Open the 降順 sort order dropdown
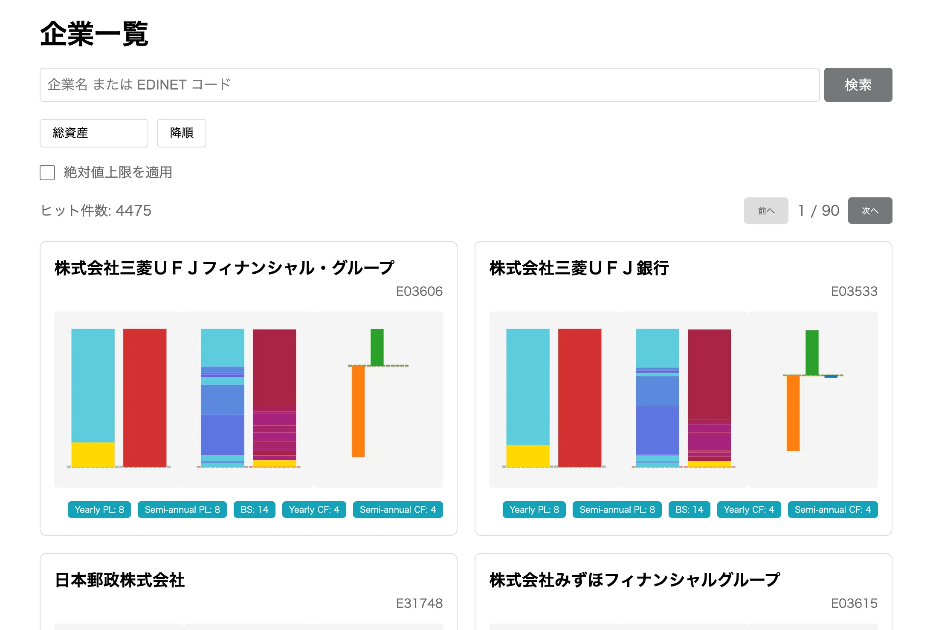This screenshot has height=630, width=933. (182, 133)
